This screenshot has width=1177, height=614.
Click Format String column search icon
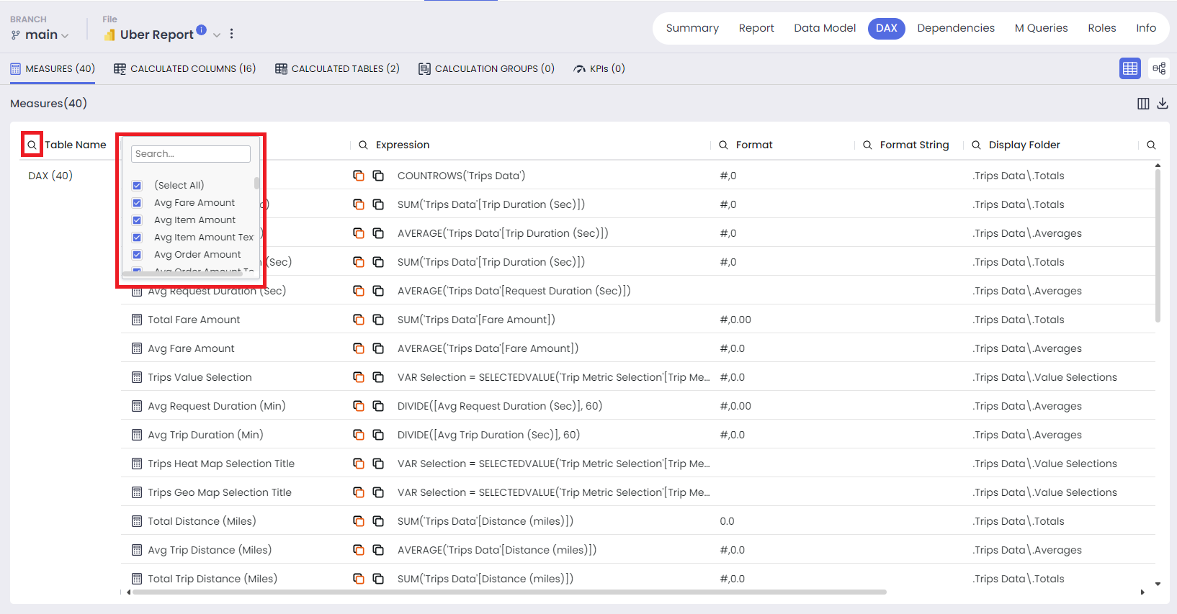[867, 145]
